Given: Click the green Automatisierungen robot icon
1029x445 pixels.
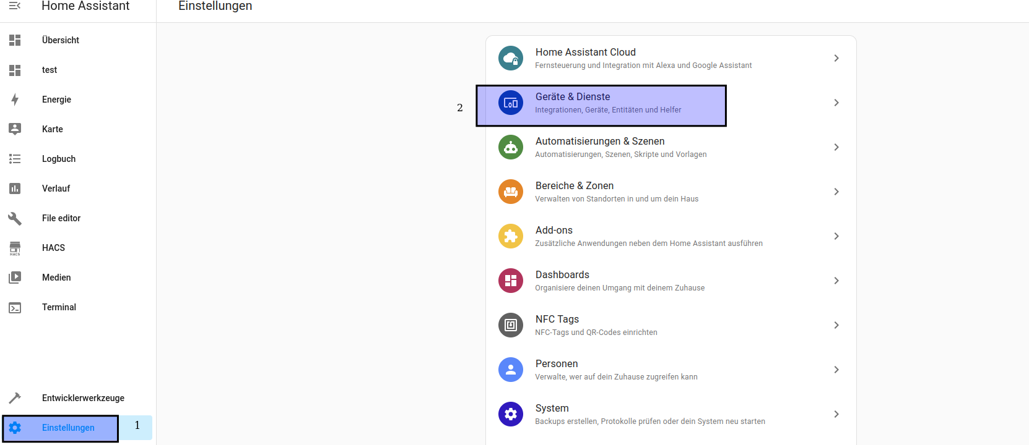Looking at the screenshot, I should point(511,147).
